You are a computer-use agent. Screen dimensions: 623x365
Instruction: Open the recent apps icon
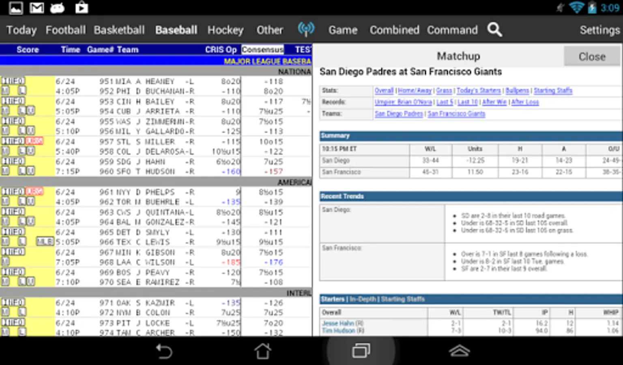(361, 351)
